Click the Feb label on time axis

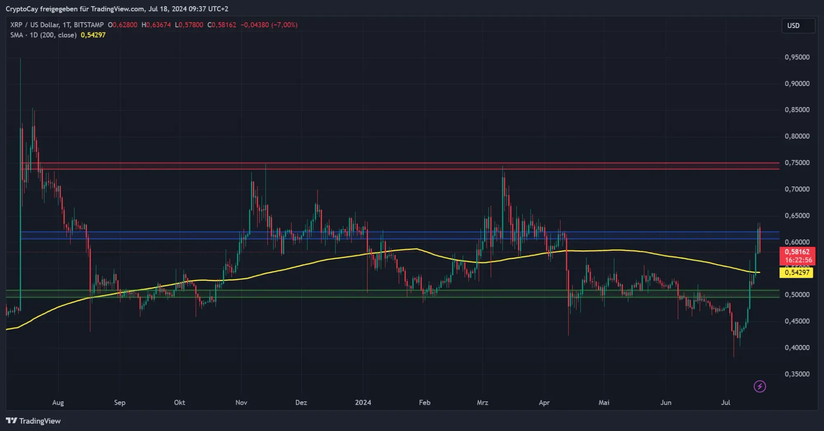click(425, 403)
